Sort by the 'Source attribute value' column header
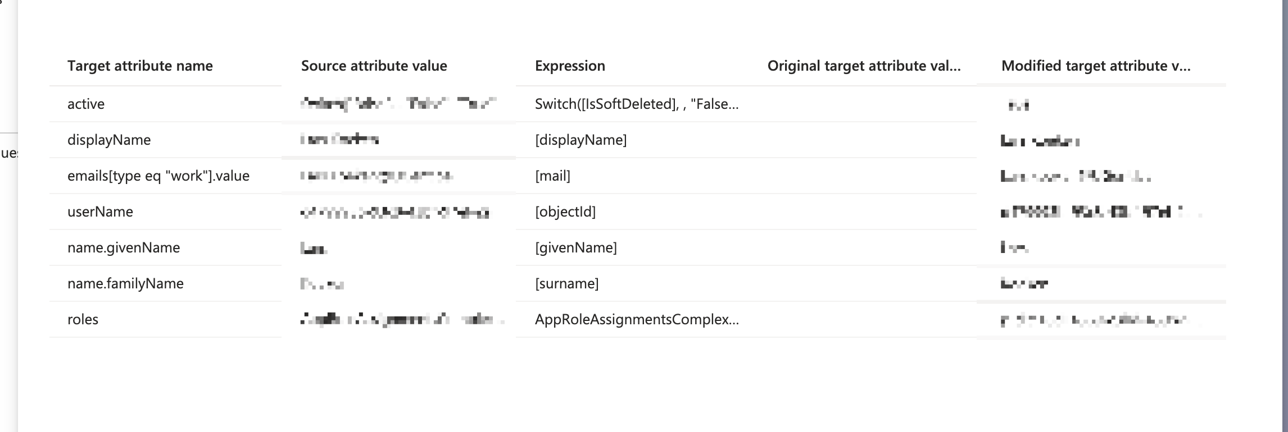The height and width of the screenshot is (432, 1288). [x=374, y=66]
